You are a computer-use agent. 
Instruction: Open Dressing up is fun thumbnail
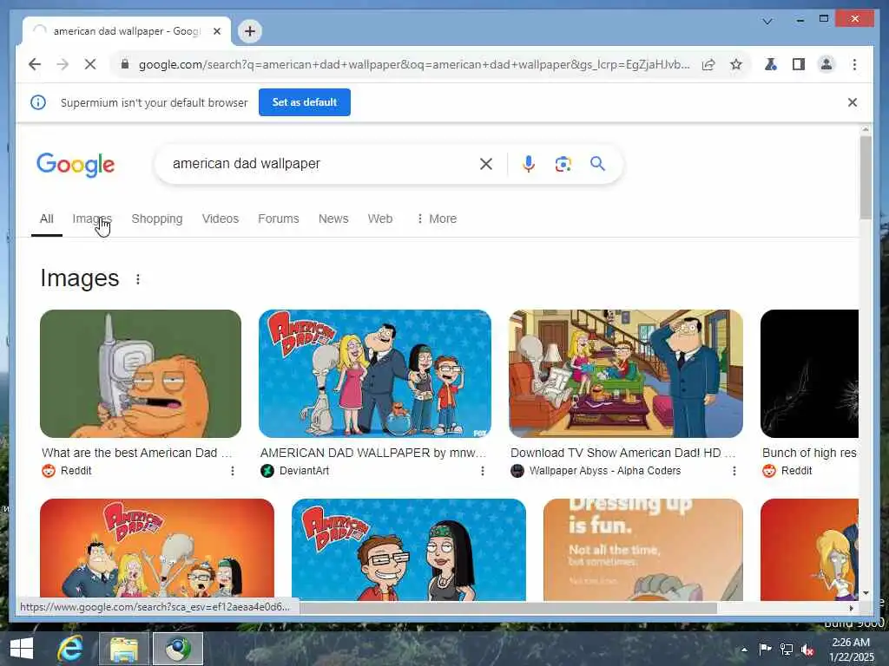[643, 549]
